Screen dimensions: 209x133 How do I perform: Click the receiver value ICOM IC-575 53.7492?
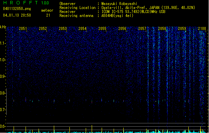[x=133, y=12]
